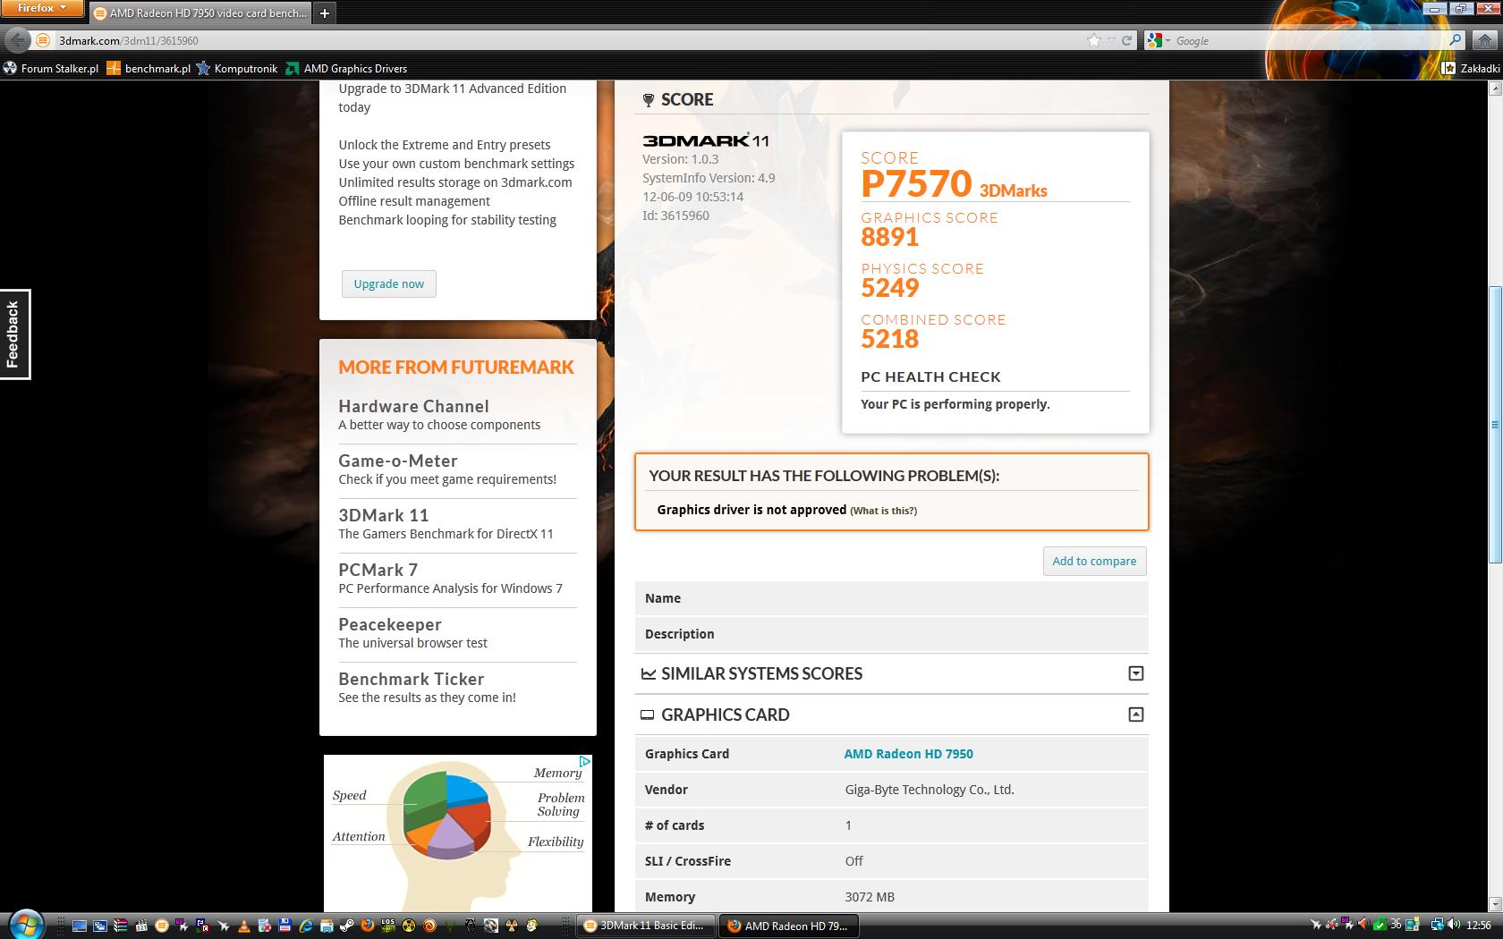Viewport: 1503px width, 939px height.
Task: Click the '3072 MB' memory value
Action: point(870,897)
